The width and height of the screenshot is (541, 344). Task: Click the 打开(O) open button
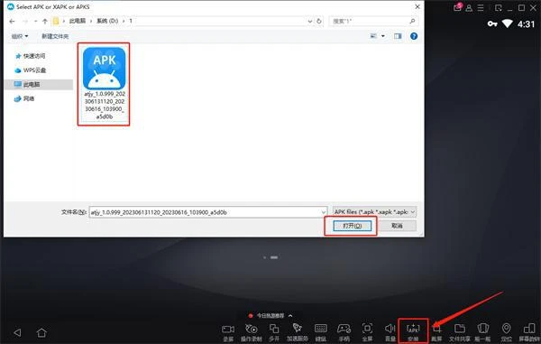click(352, 226)
